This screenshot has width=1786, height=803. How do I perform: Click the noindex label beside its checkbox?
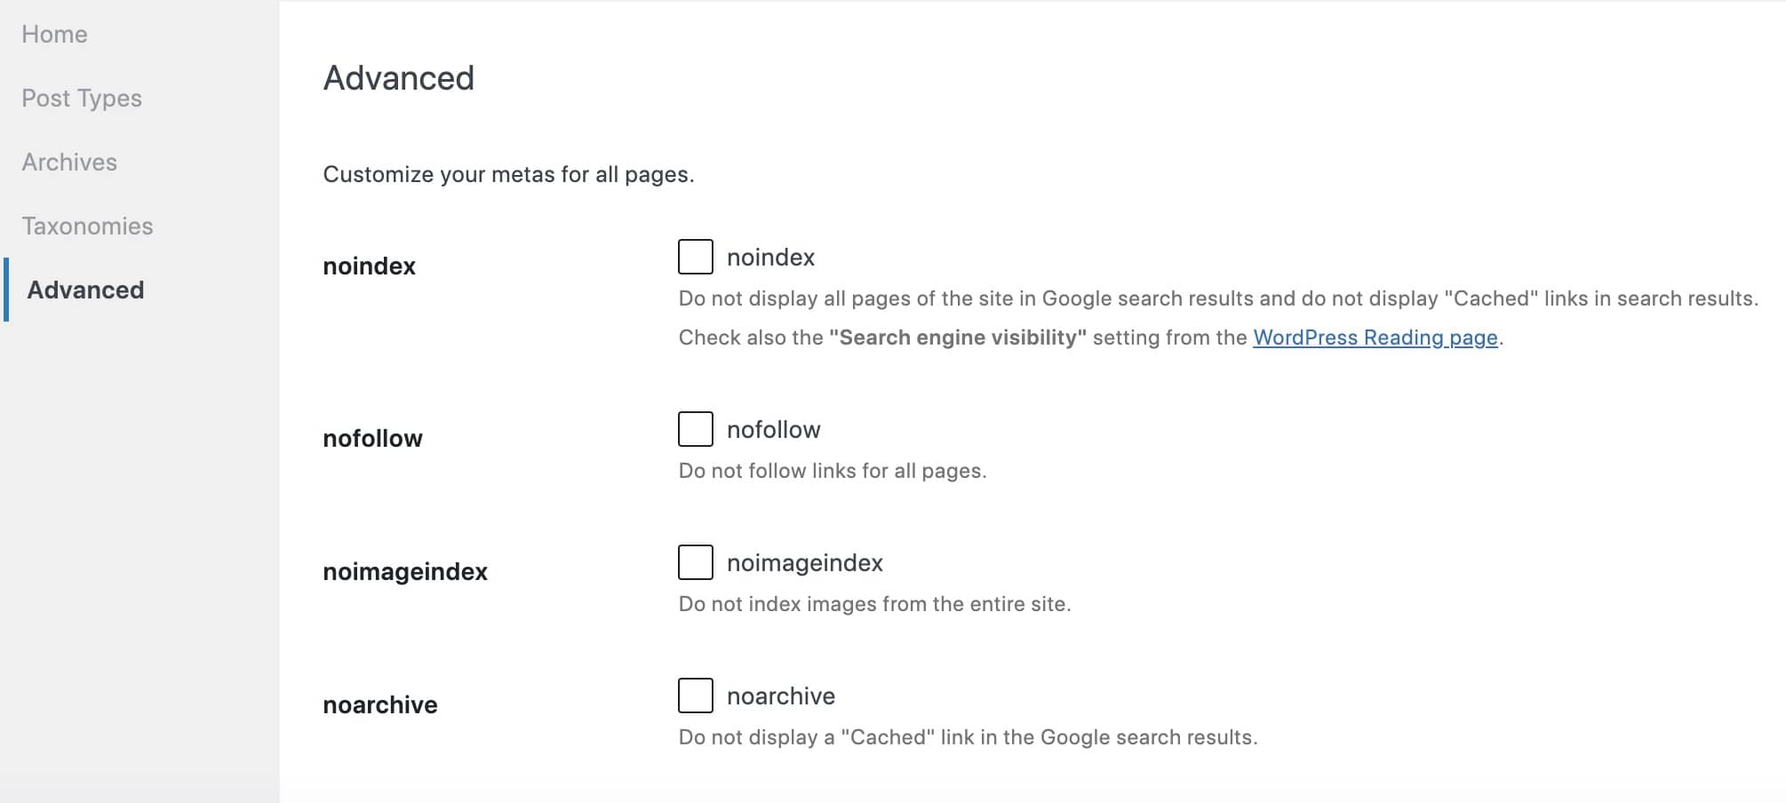pyautogui.click(x=770, y=258)
